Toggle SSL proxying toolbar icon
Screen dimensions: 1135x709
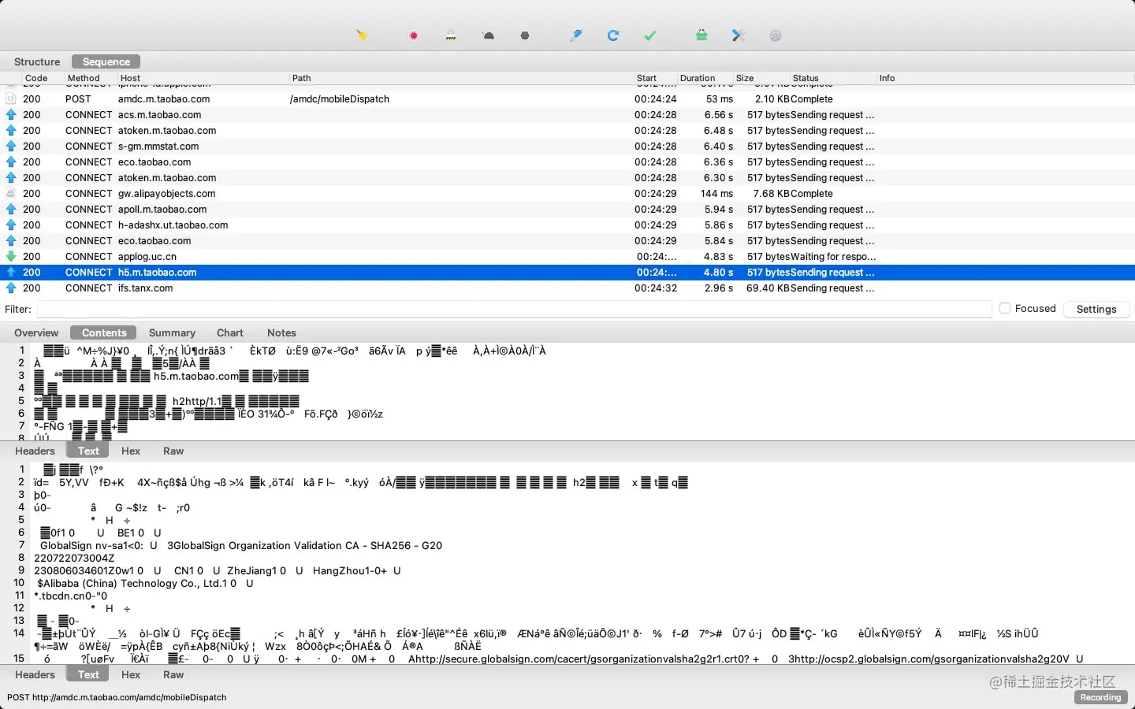click(451, 35)
